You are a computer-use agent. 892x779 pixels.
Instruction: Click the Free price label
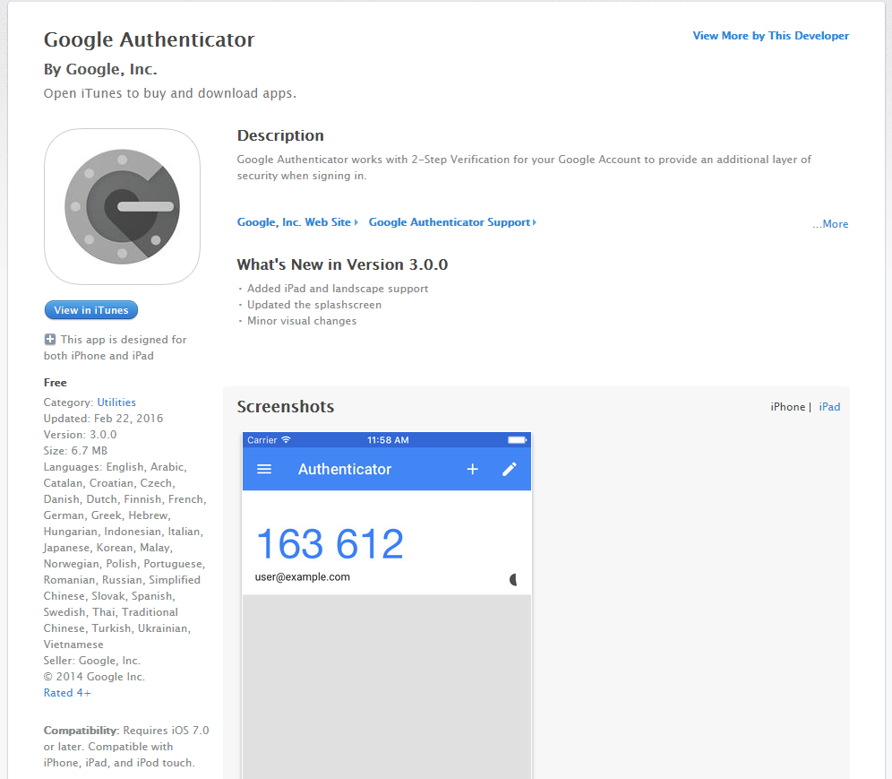point(56,383)
